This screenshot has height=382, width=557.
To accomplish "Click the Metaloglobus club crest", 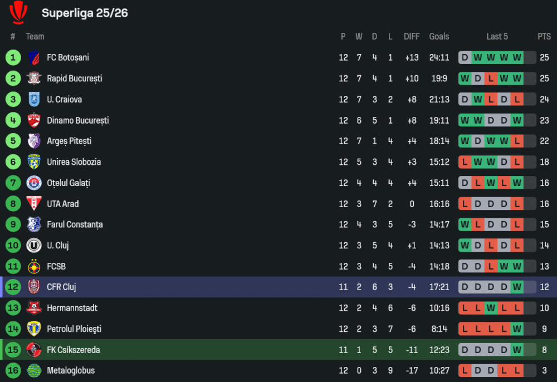I will (34, 370).
